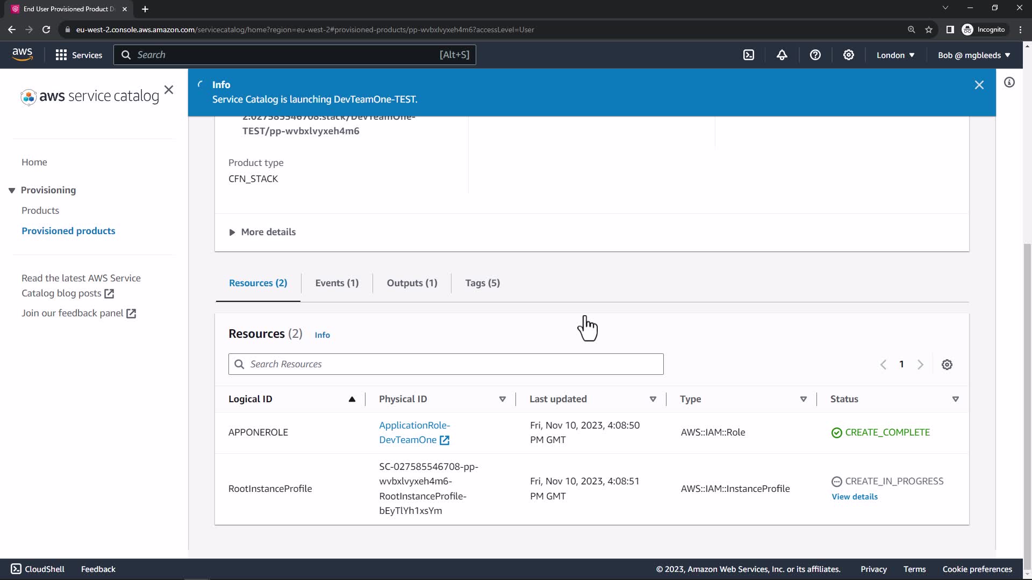The height and width of the screenshot is (580, 1032).
Task: Click View details for RootInstanceProfile
Action: pyautogui.click(x=854, y=497)
